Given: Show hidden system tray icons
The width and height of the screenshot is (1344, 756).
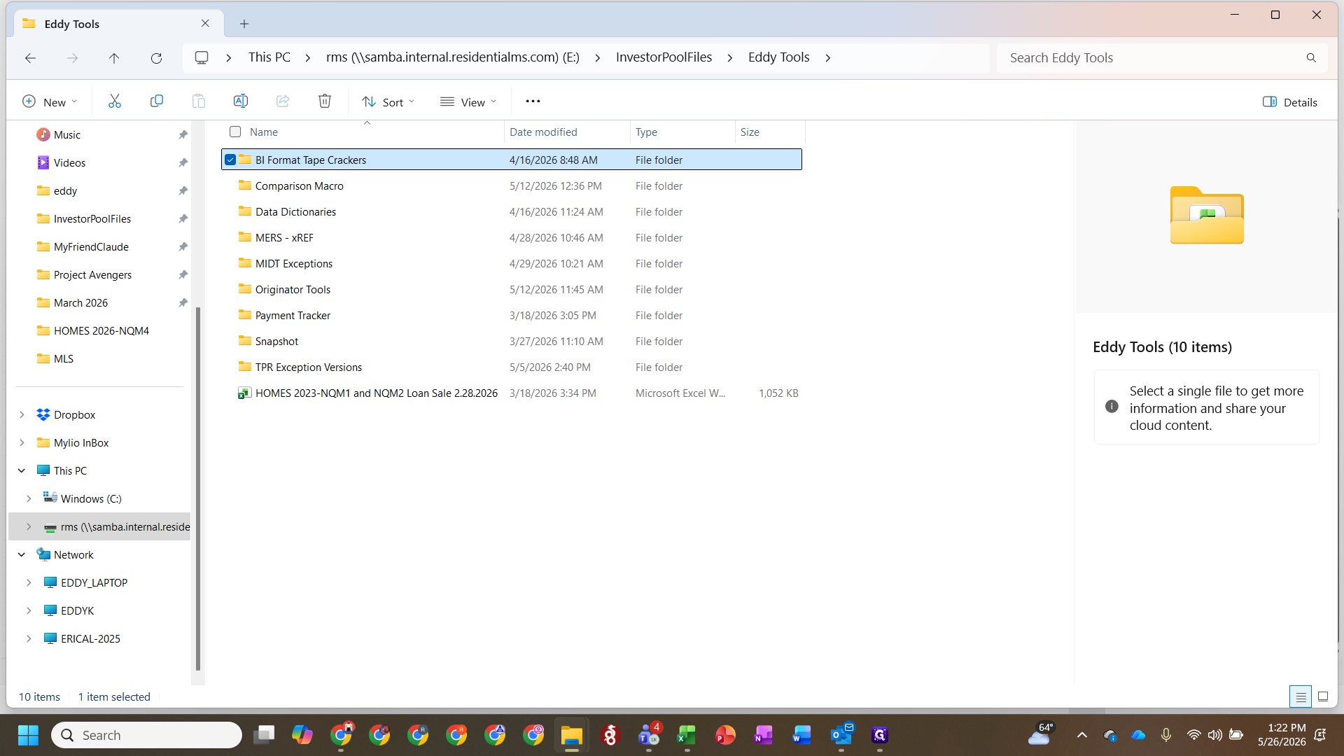Looking at the screenshot, I should [x=1081, y=735].
